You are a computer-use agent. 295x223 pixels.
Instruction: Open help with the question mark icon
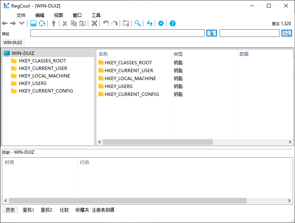point(173,23)
